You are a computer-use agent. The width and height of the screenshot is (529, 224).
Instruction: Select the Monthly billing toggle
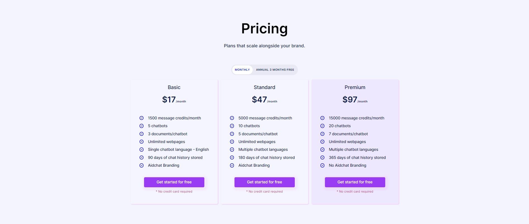(x=242, y=70)
